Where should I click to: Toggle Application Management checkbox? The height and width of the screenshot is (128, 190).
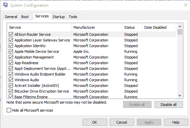11,57
